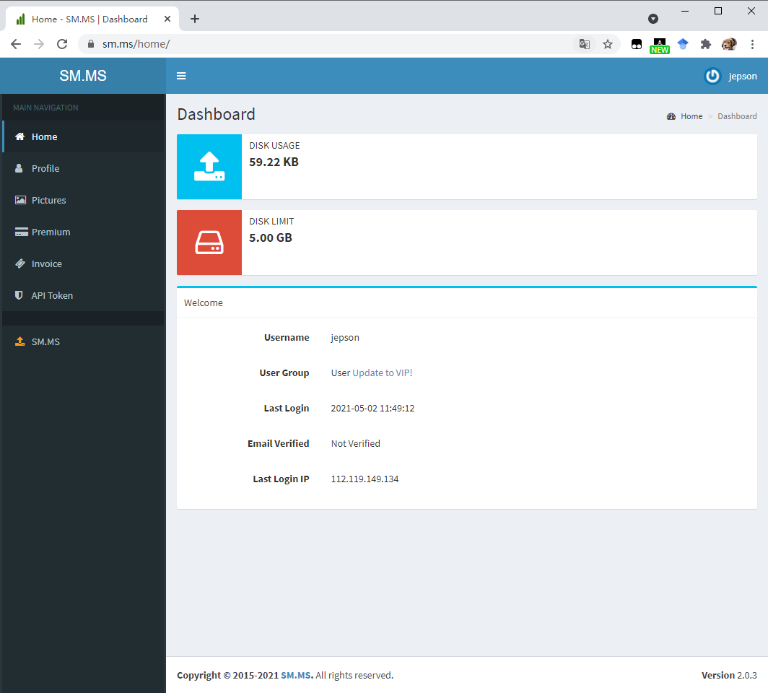Click the Not Verified email status
The height and width of the screenshot is (693, 768).
(x=356, y=444)
